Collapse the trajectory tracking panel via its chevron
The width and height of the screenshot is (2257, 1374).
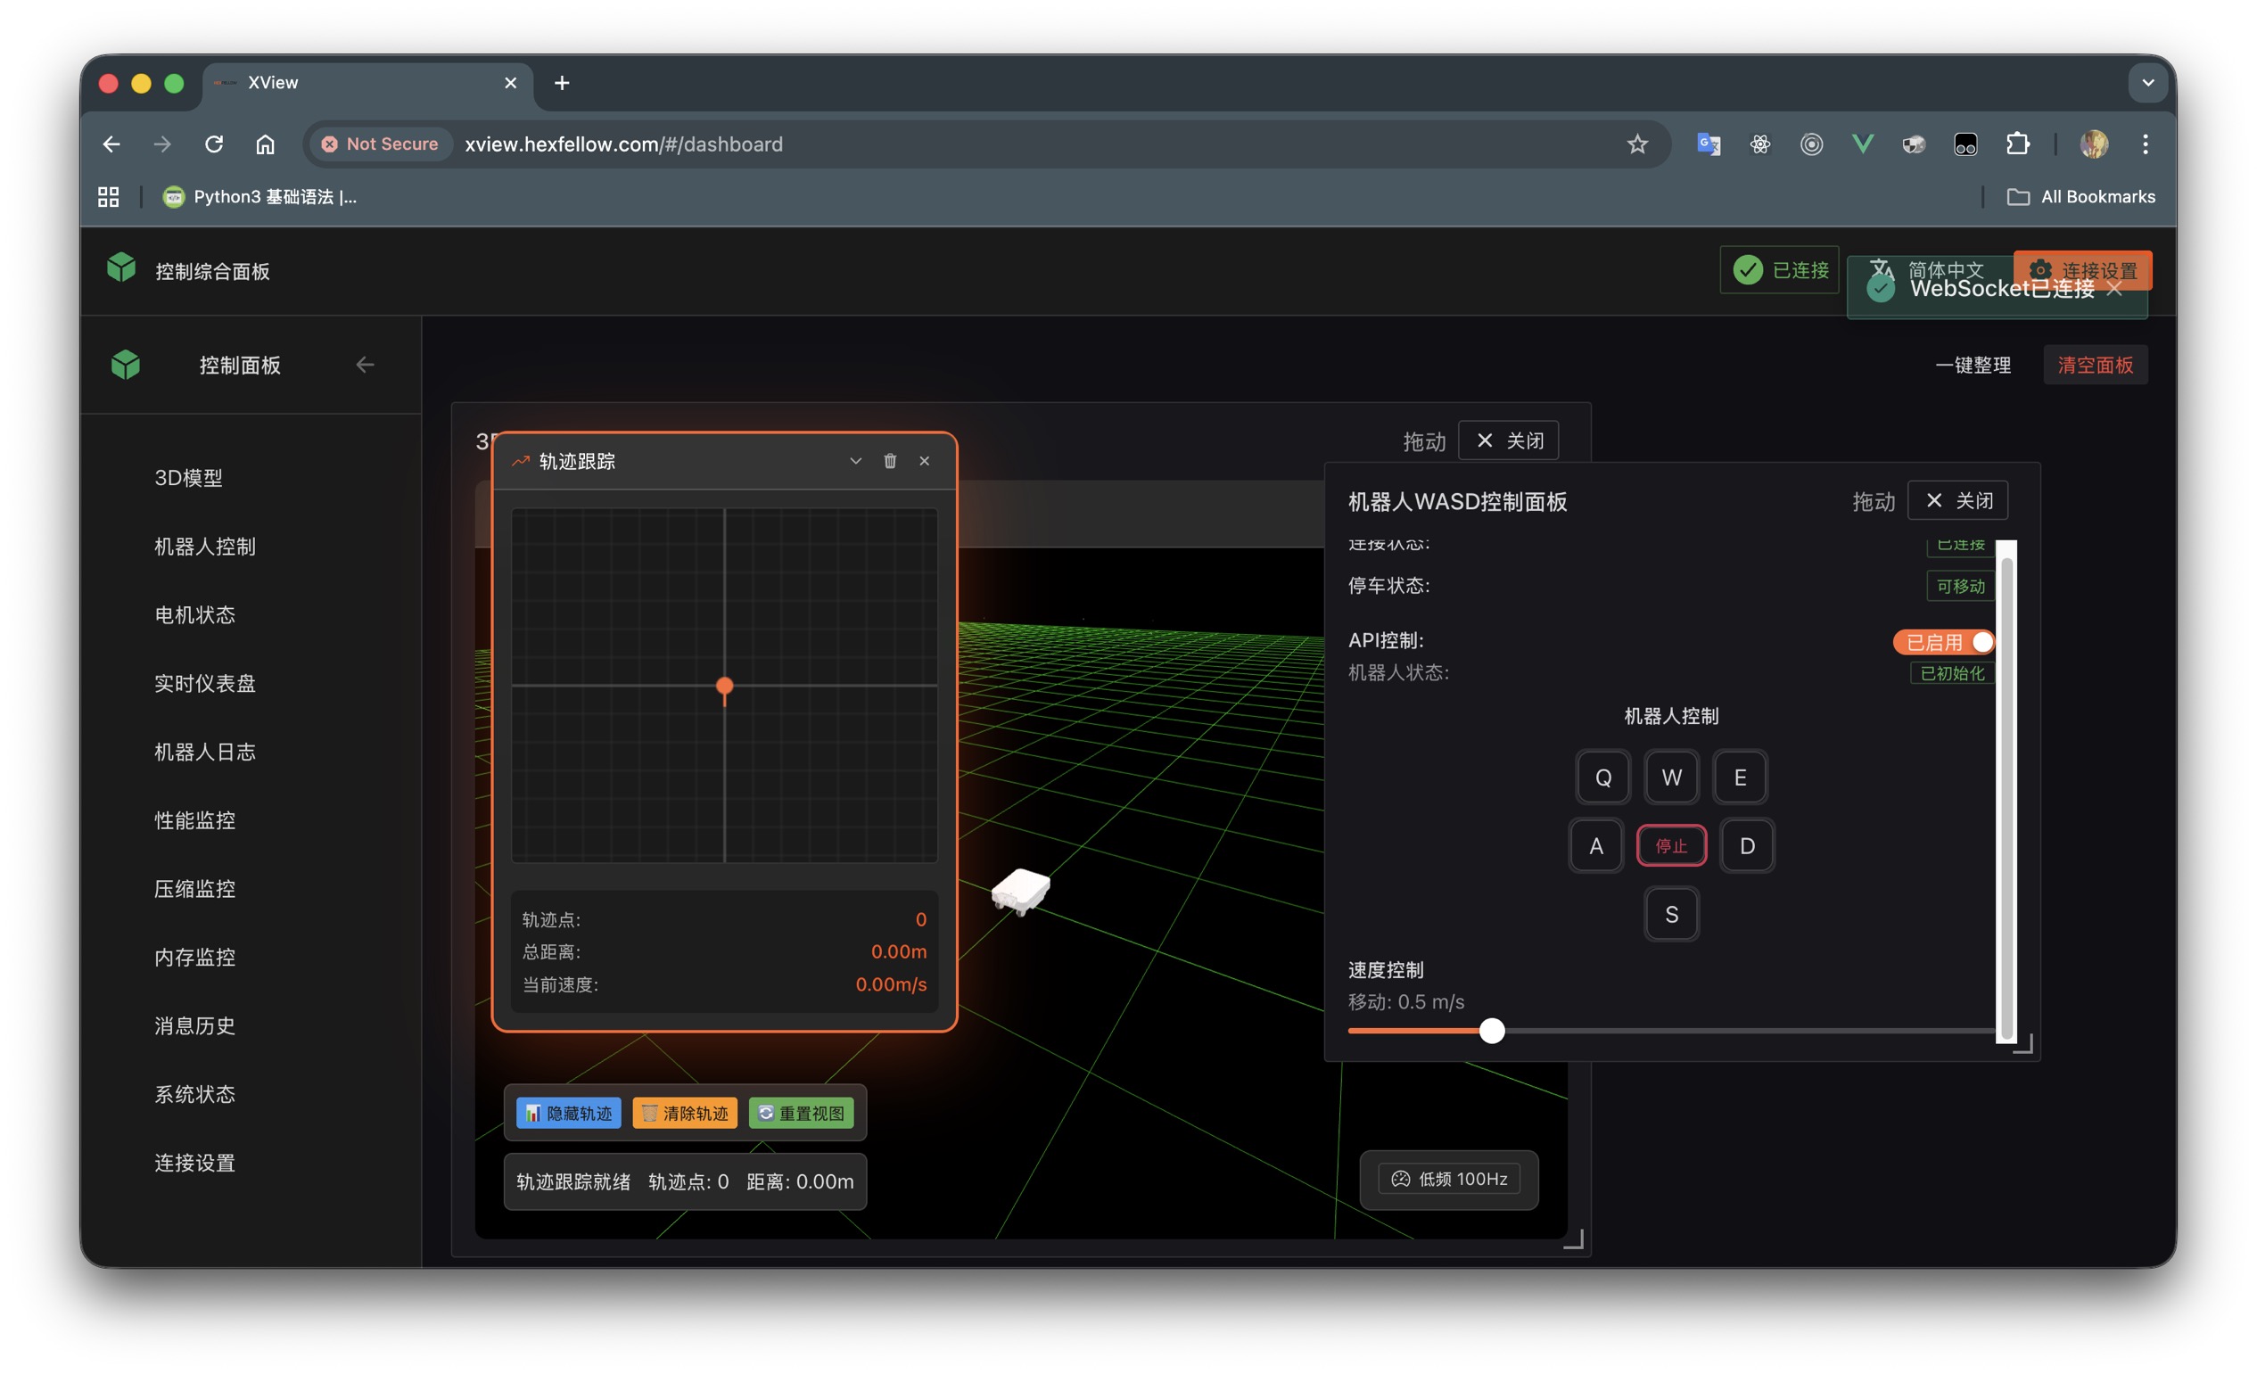pos(855,461)
